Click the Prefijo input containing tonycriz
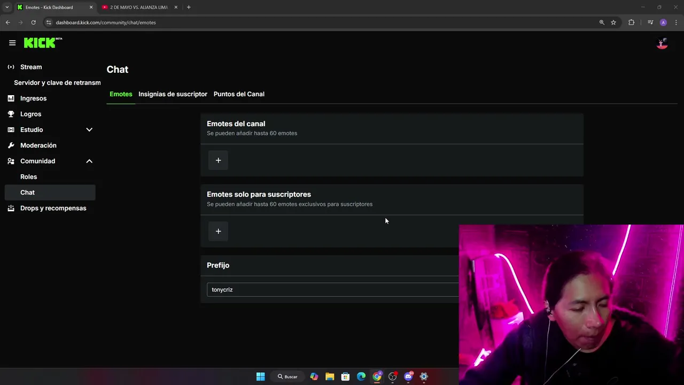The image size is (684, 385). pos(332,290)
